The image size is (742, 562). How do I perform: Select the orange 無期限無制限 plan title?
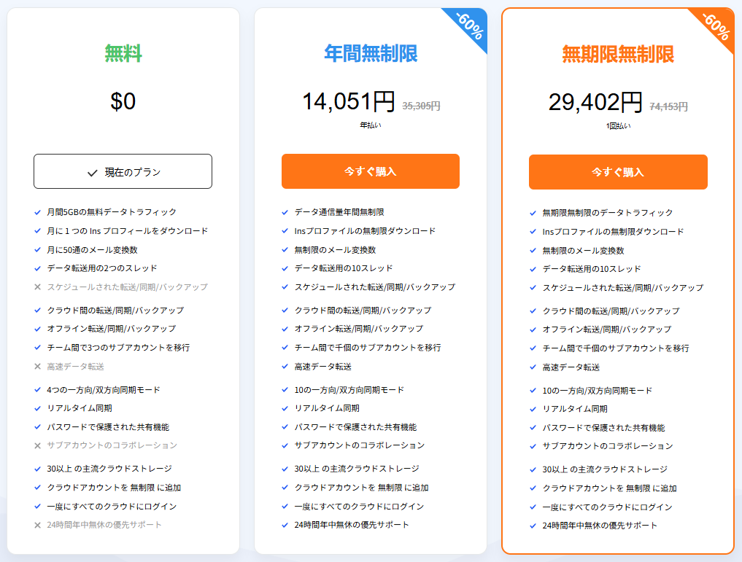click(617, 54)
